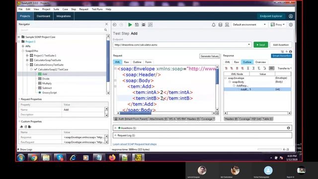Viewport: 318px width, 179px height.
Task: Expand CalculatorSoapTestSuite node
Action: [x=27, y=60]
